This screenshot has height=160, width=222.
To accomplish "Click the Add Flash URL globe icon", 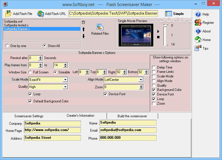I will [41, 14].
